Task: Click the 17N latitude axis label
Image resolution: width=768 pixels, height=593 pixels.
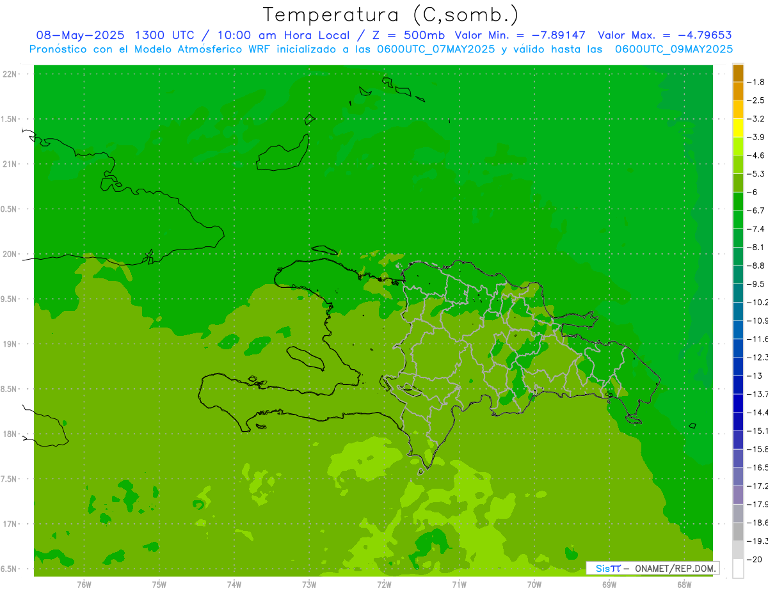Action: coord(11,525)
